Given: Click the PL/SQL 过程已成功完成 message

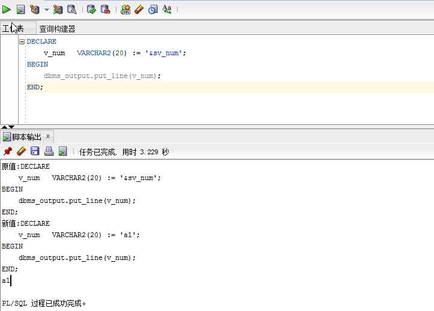Looking at the screenshot, I should (44, 303).
